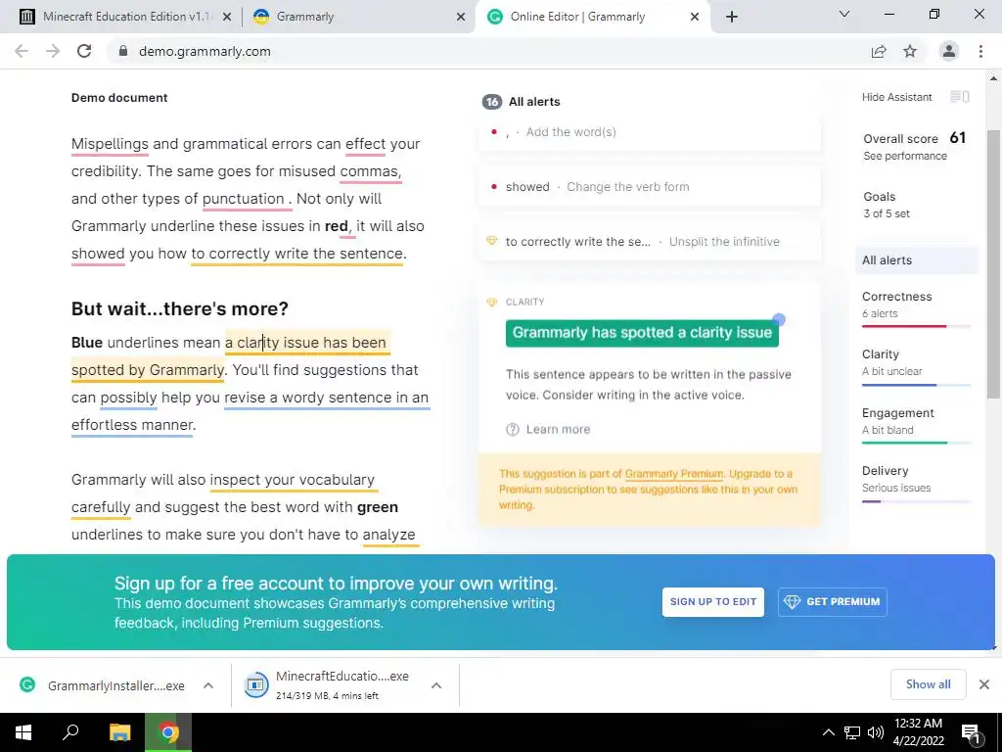Switch to the Grammarly tab
1002x752 pixels.
(x=358, y=17)
